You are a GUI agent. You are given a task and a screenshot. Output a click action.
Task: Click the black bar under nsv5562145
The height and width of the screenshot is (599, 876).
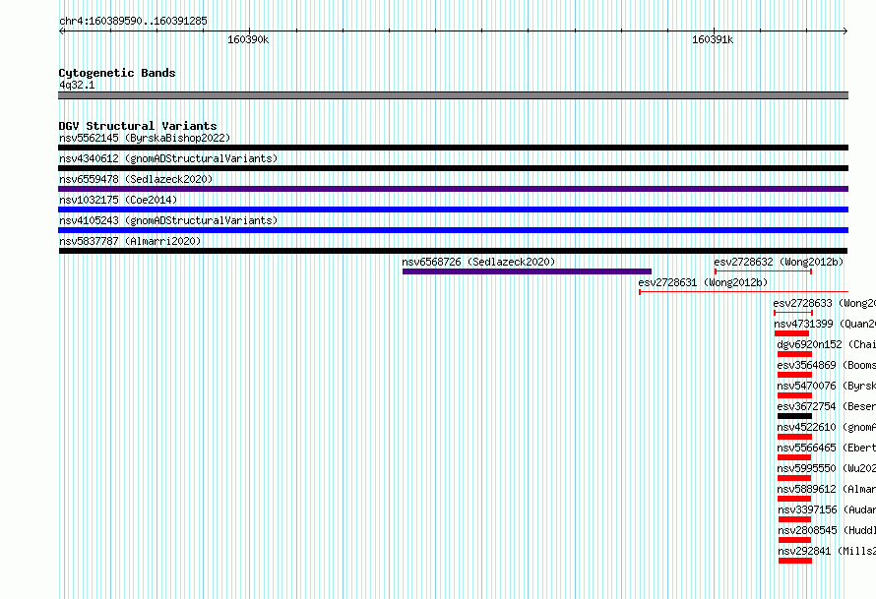pos(453,148)
